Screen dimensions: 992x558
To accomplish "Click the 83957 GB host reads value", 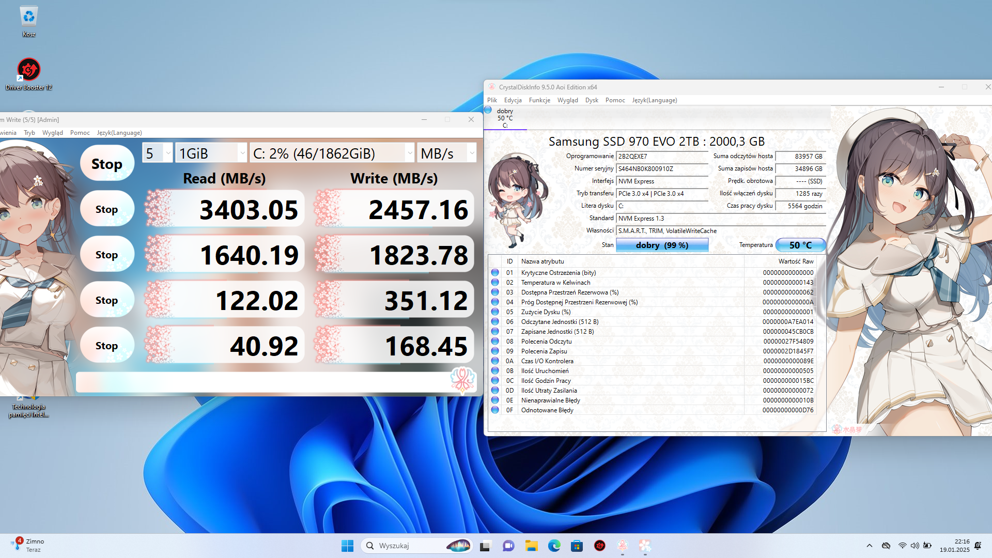I will click(x=800, y=156).
